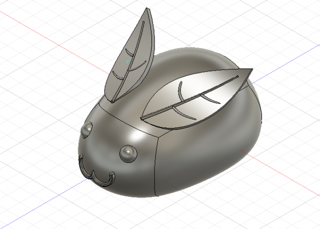Select the W-shaped mouth on the bunny

[96, 171]
